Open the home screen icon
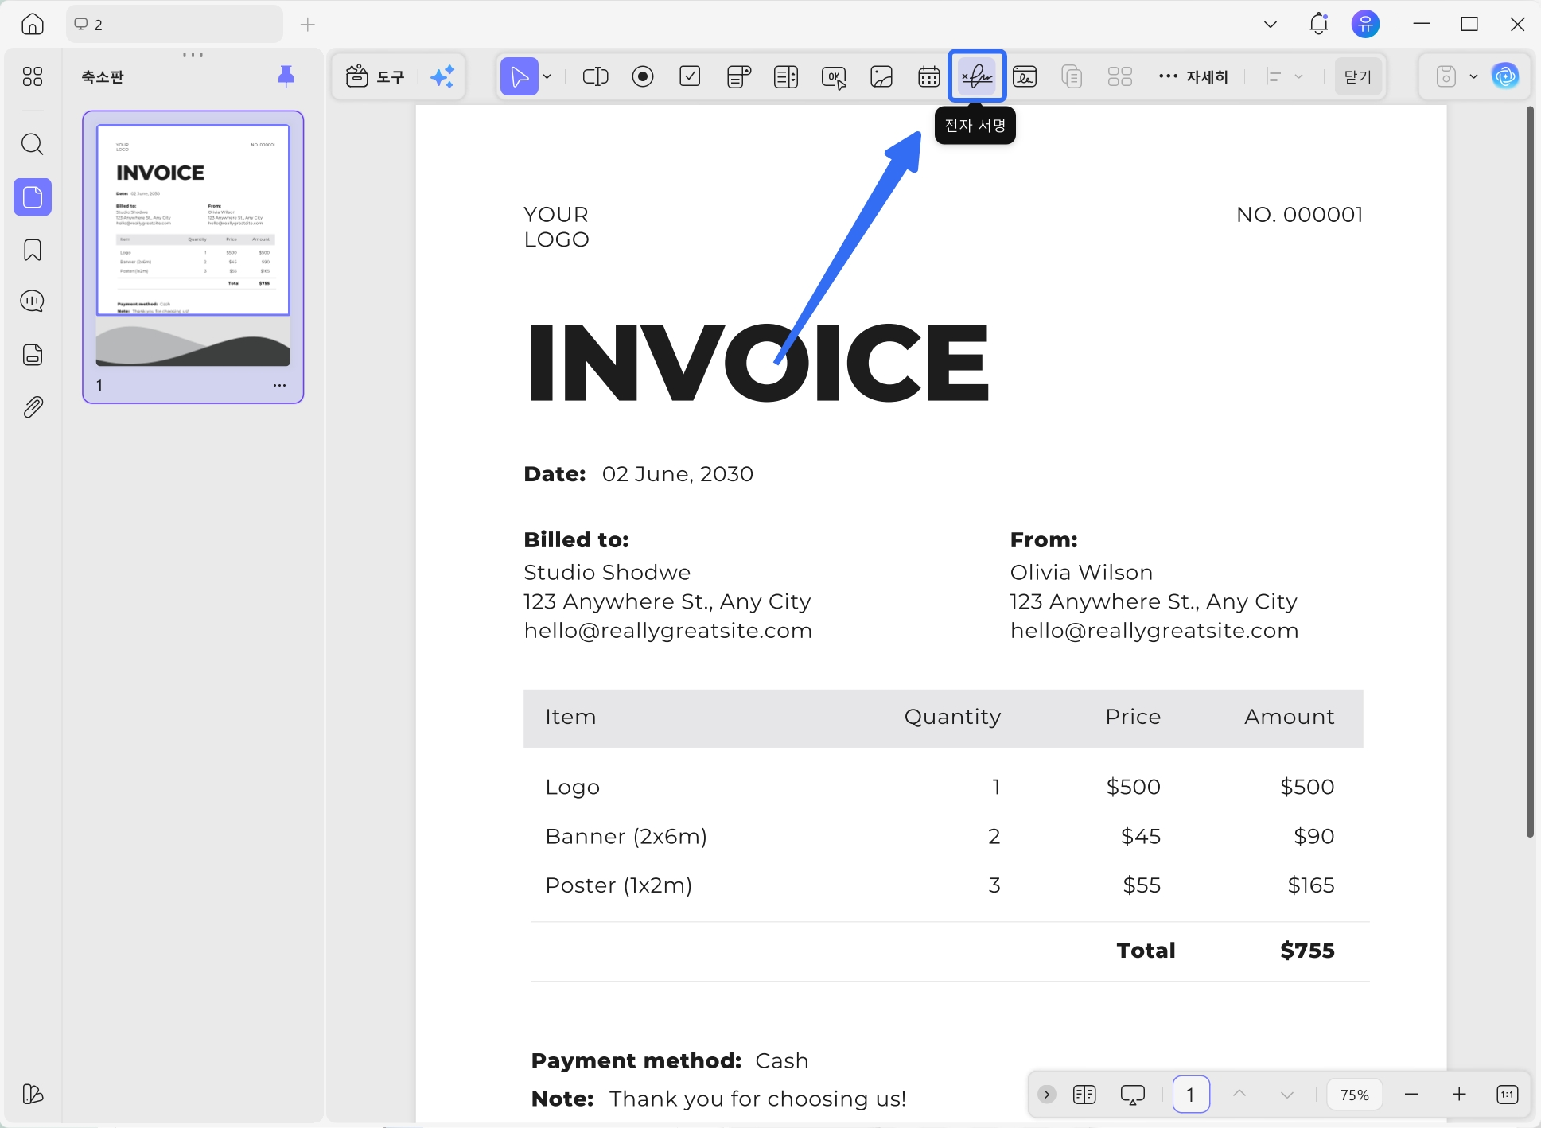The image size is (1541, 1128). [33, 24]
